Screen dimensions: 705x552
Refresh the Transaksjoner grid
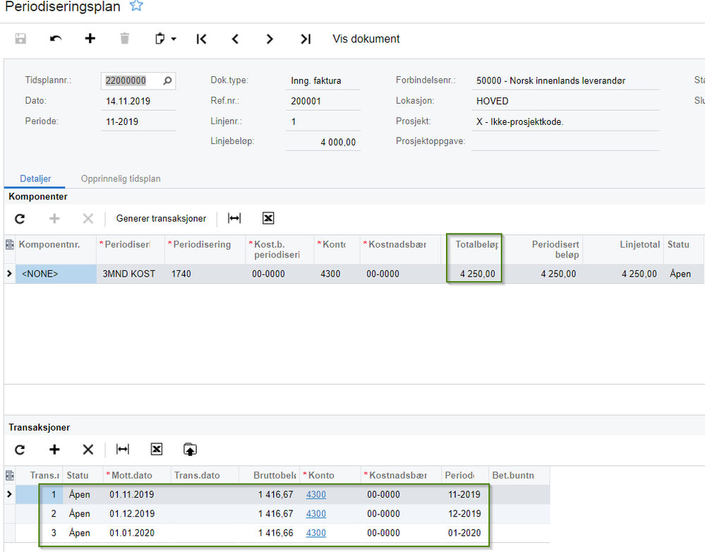pyautogui.click(x=20, y=450)
